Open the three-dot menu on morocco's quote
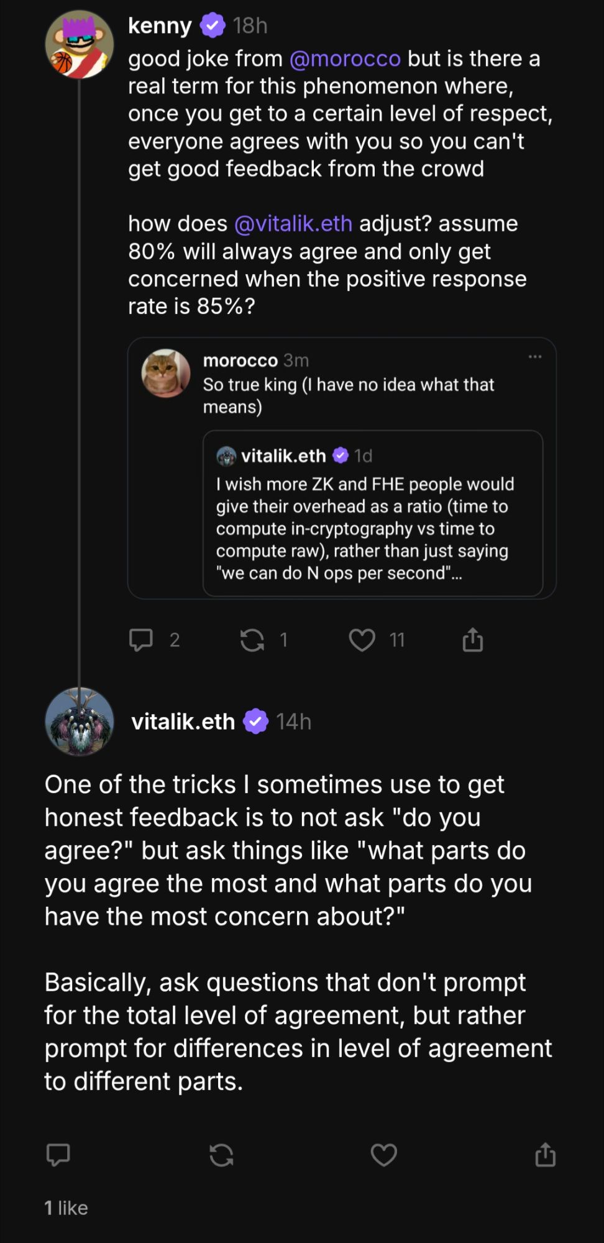 [535, 357]
